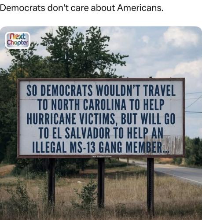Click the "TO EL SALVADOR TO HELP AN" line
The width and height of the screenshot is (202, 220).
click(x=101, y=133)
